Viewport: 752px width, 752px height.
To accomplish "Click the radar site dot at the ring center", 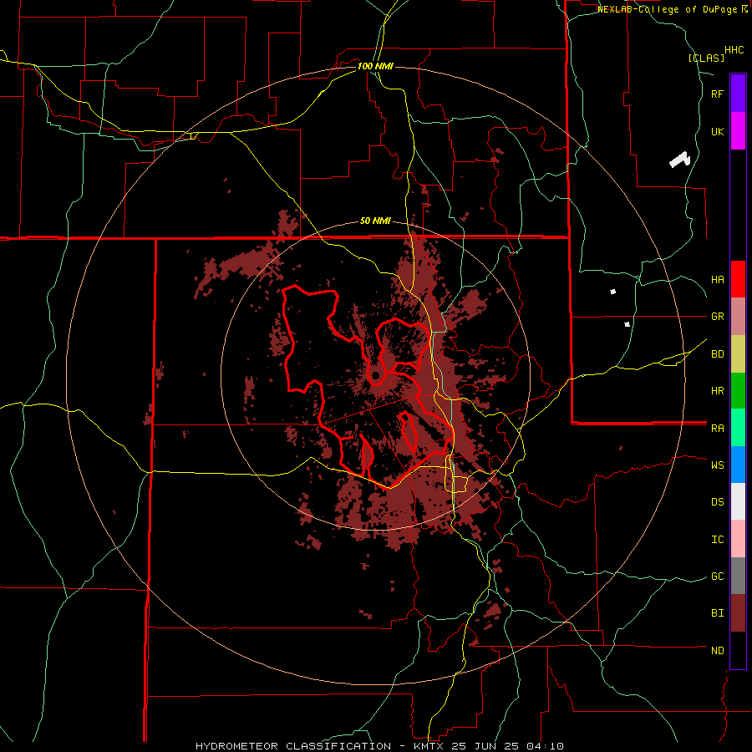I will (x=375, y=375).
